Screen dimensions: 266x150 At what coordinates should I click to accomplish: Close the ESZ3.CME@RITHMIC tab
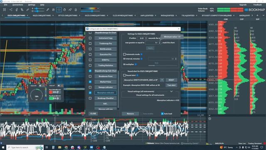tap(27, 15)
